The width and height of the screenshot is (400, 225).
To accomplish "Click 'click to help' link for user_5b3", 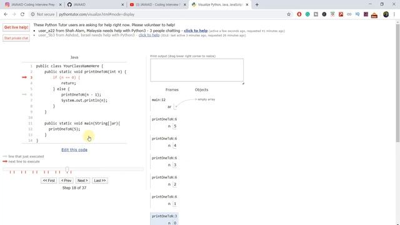I will point(149,35).
